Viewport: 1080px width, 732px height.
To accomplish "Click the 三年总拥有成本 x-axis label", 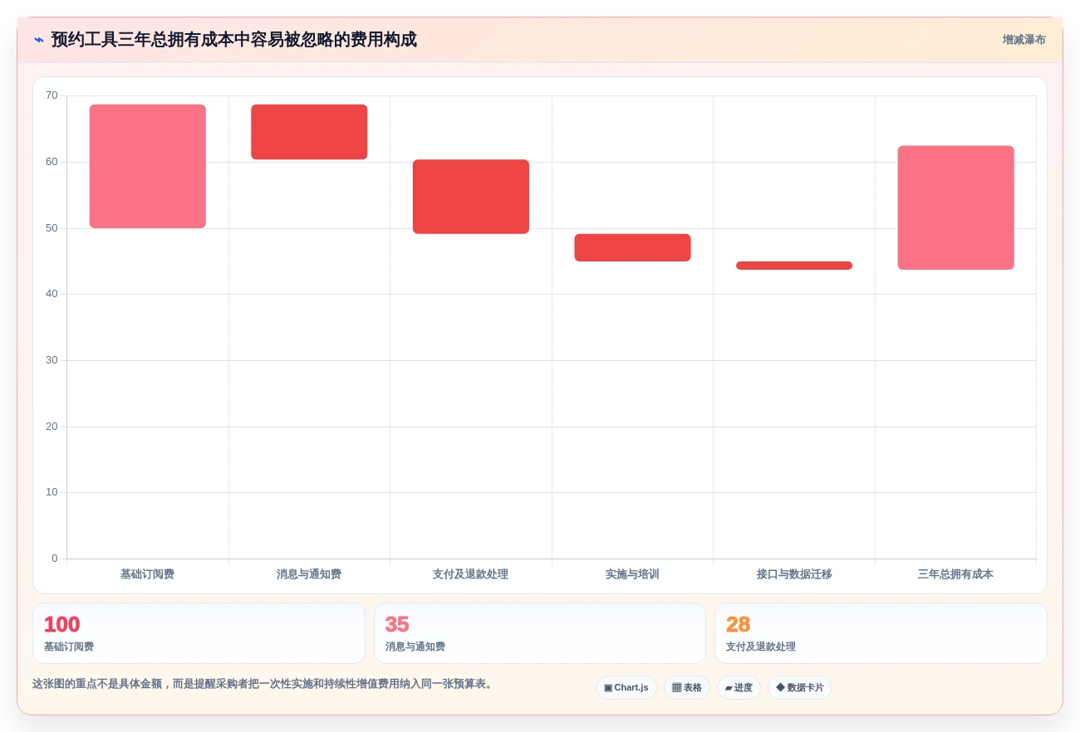I will (955, 574).
